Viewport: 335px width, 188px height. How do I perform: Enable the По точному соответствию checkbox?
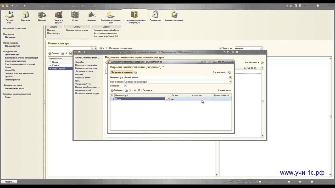[108, 48]
